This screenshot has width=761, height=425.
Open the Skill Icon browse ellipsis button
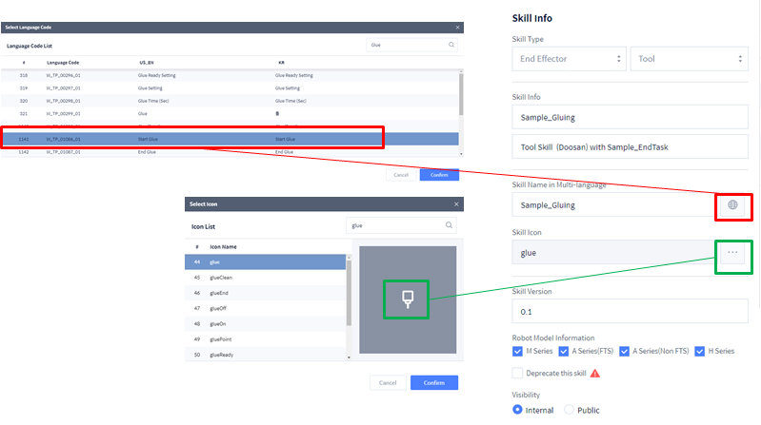coord(731,253)
